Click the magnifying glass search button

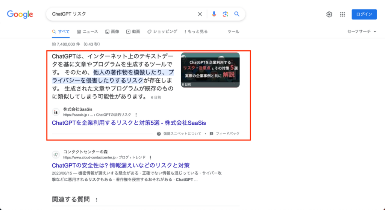(237, 14)
